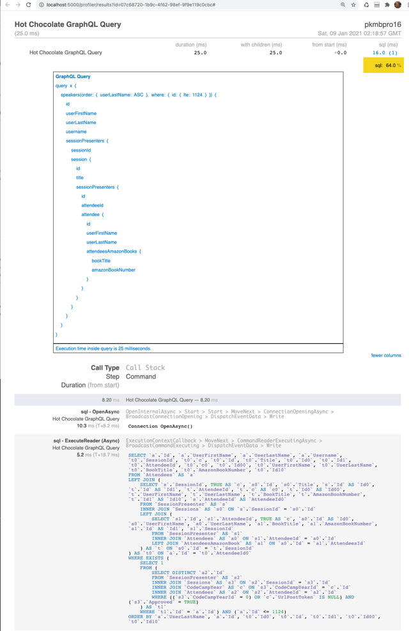Click the Call Stack header
This screenshot has height=631, width=409.
[x=145, y=368]
